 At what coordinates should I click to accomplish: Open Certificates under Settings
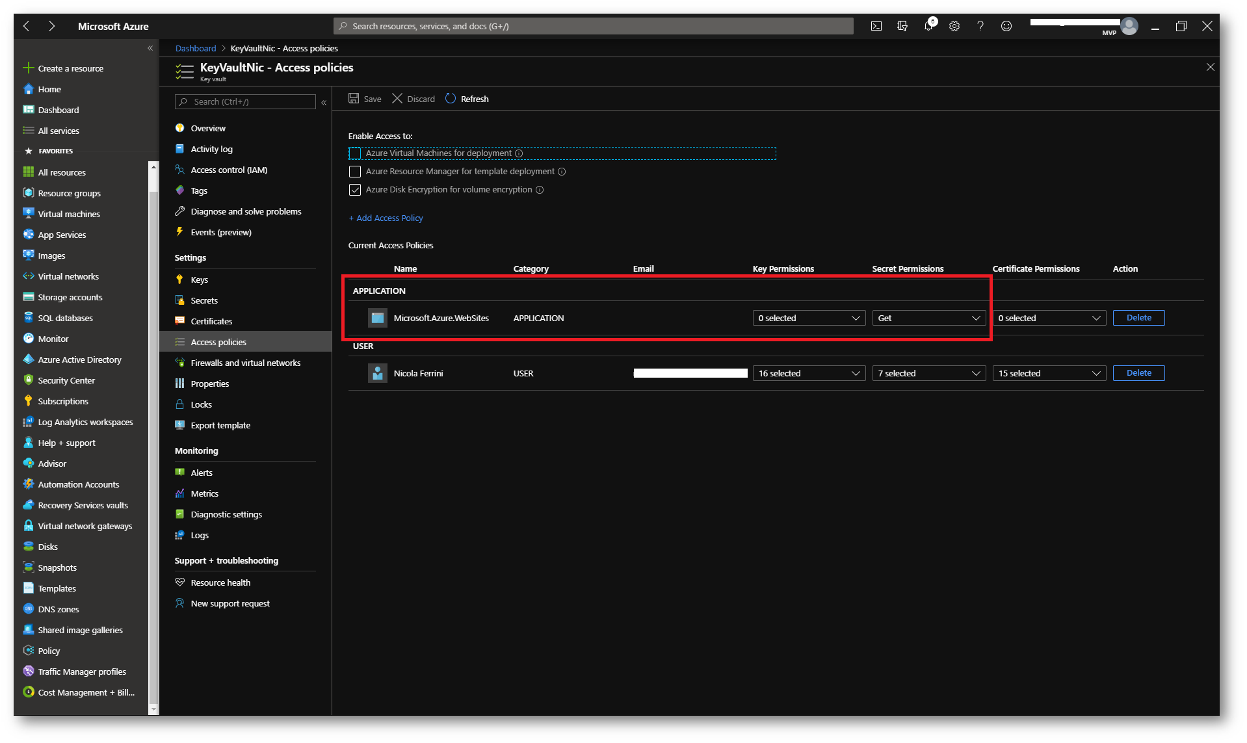point(211,321)
